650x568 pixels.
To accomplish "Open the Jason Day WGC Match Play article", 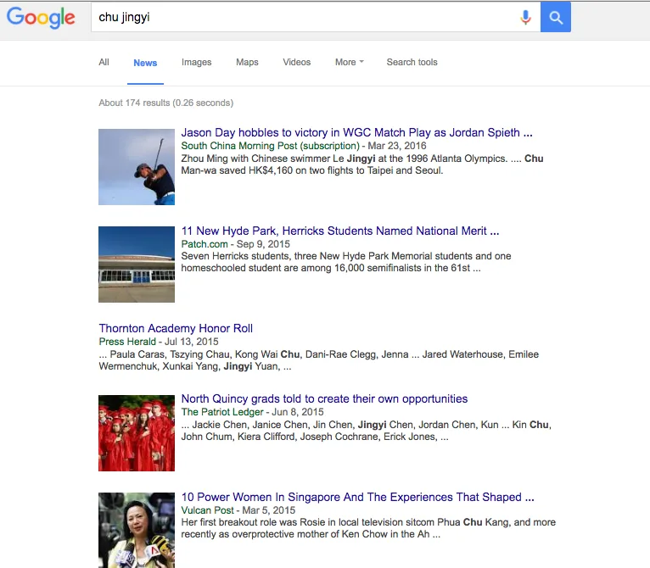I will (x=356, y=132).
